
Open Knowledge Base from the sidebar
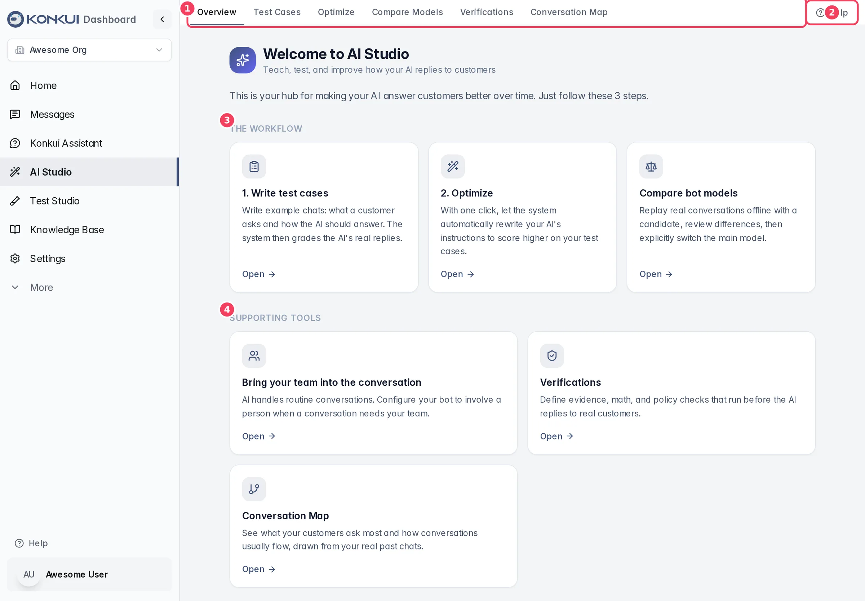(x=90, y=230)
